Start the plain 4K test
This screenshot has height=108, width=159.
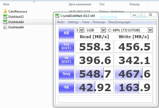[x=66, y=87]
